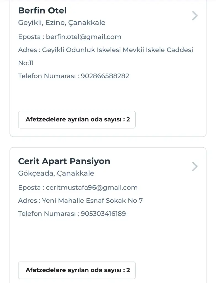Image resolution: width=216 pixels, height=283 pixels.
Task: Tap the berfin.otel@gmail.com email address
Action: (84, 37)
